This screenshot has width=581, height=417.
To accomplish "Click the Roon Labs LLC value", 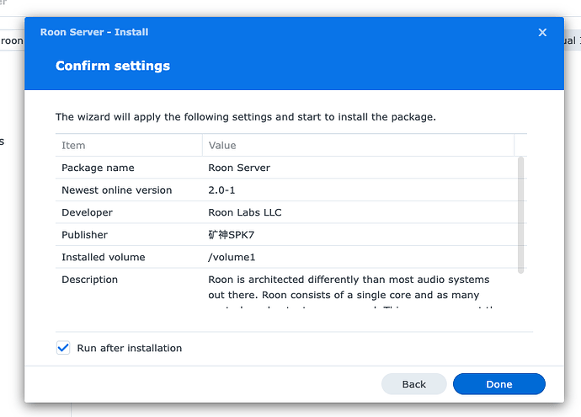I will 244,212.
